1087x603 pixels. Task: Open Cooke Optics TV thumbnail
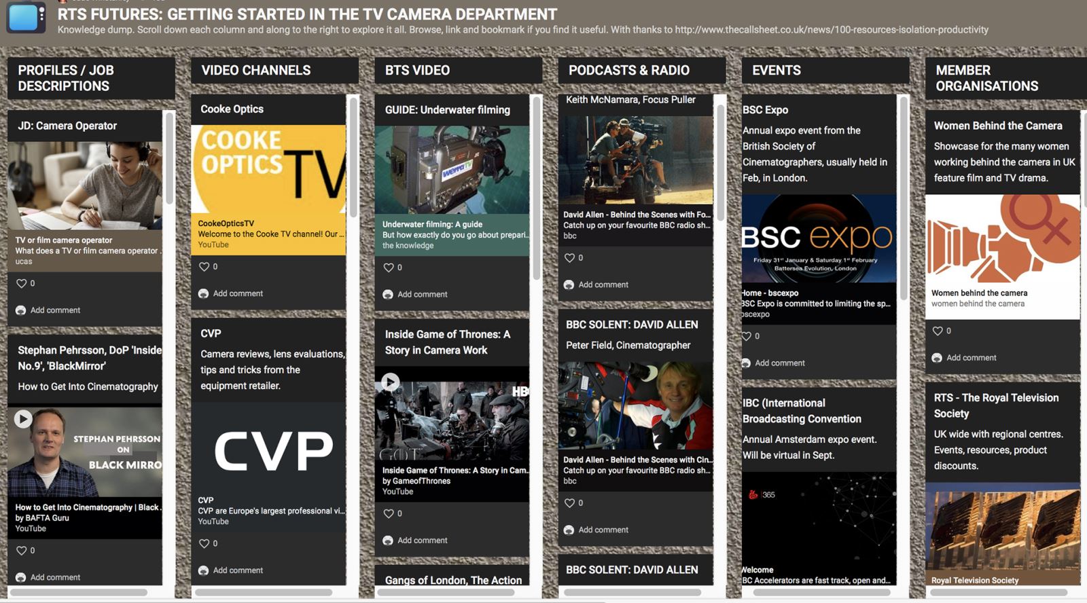click(268, 169)
